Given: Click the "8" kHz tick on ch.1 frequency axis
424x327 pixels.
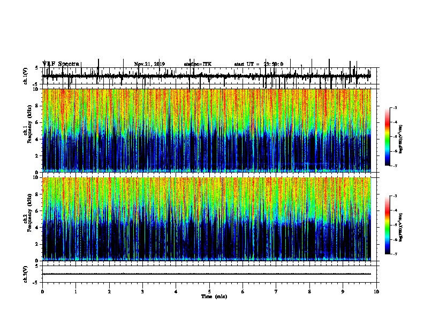Looking at the screenshot, I should coord(37,106).
